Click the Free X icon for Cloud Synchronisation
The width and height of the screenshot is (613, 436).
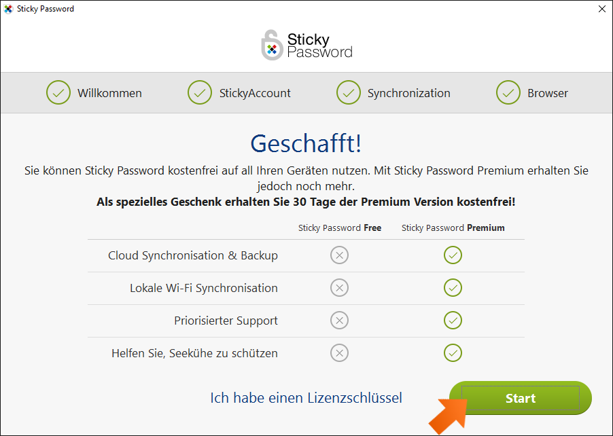click(x=339, y=255)
